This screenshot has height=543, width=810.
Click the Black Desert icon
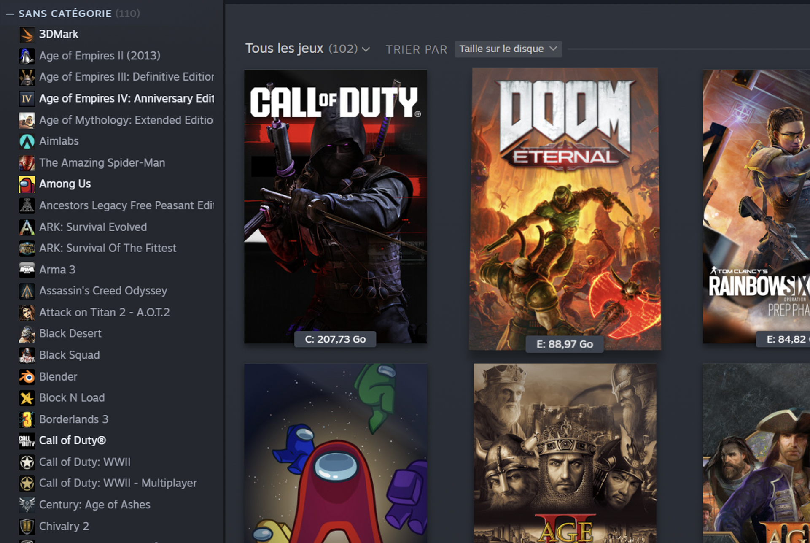(27, 333)
